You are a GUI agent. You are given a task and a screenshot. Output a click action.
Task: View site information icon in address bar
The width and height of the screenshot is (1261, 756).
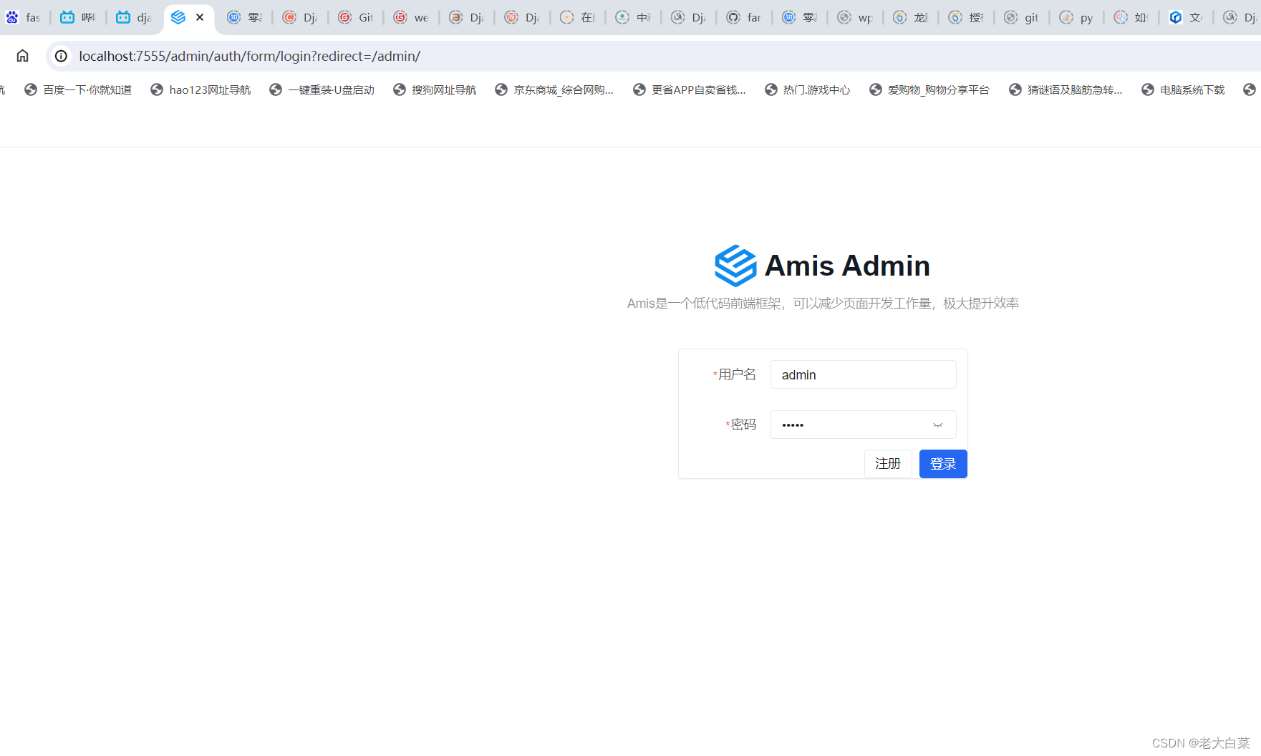[x=62, y=56]
